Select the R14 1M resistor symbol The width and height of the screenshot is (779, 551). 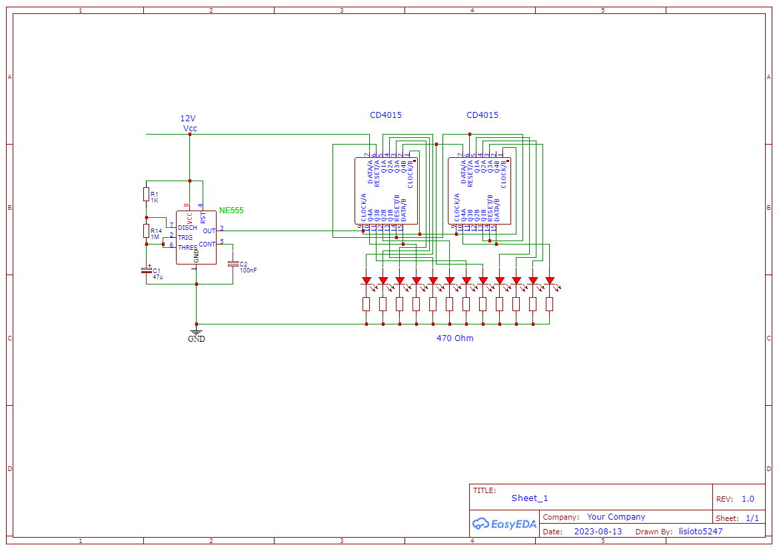(x=146, y=231)
